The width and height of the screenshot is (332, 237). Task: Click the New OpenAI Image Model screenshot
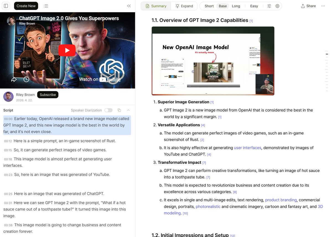[x=213, y=61]
